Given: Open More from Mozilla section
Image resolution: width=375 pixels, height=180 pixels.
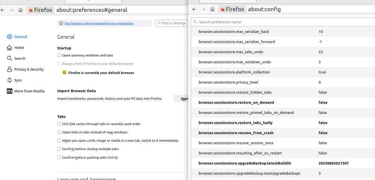Looking at the screenshot, I should [29, 91].
